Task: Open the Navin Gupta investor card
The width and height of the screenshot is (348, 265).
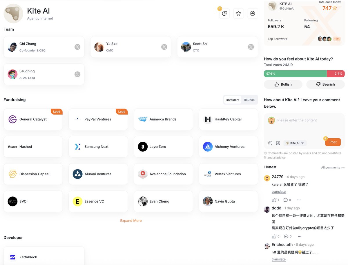Action: click(x=228, y=201)
